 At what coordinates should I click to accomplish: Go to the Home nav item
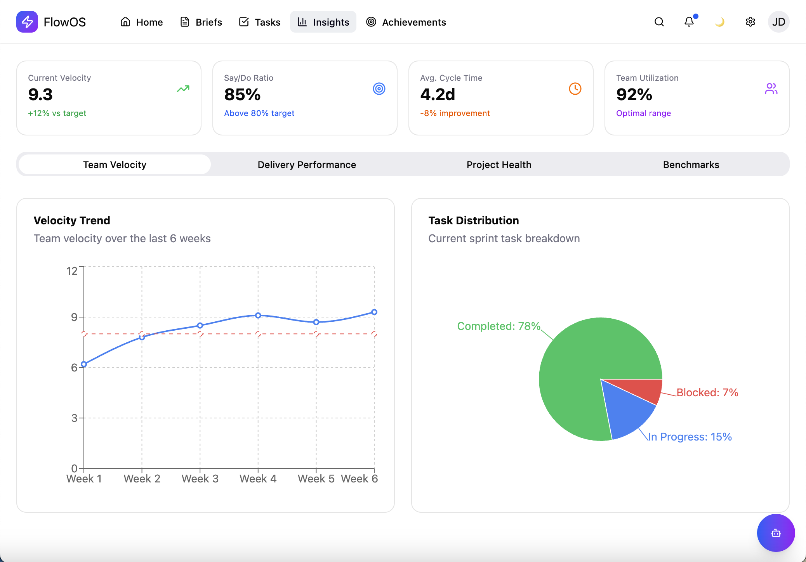(x=142, y=22)
